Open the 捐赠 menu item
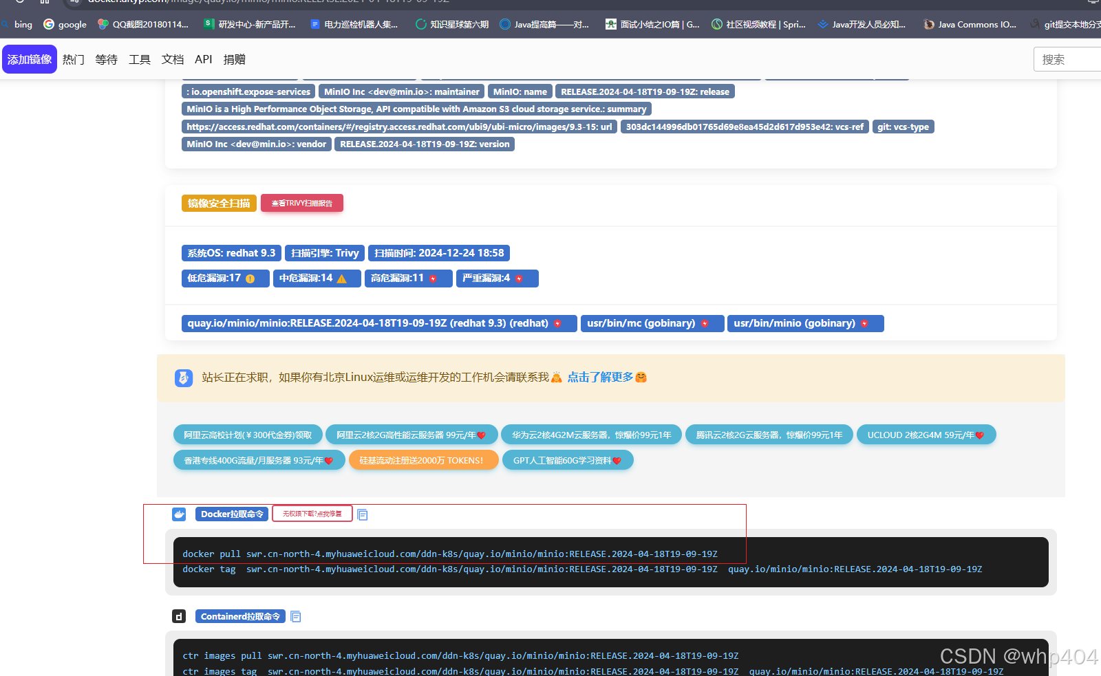This screenshot has height=676, width=1101. tap(235, 59)
